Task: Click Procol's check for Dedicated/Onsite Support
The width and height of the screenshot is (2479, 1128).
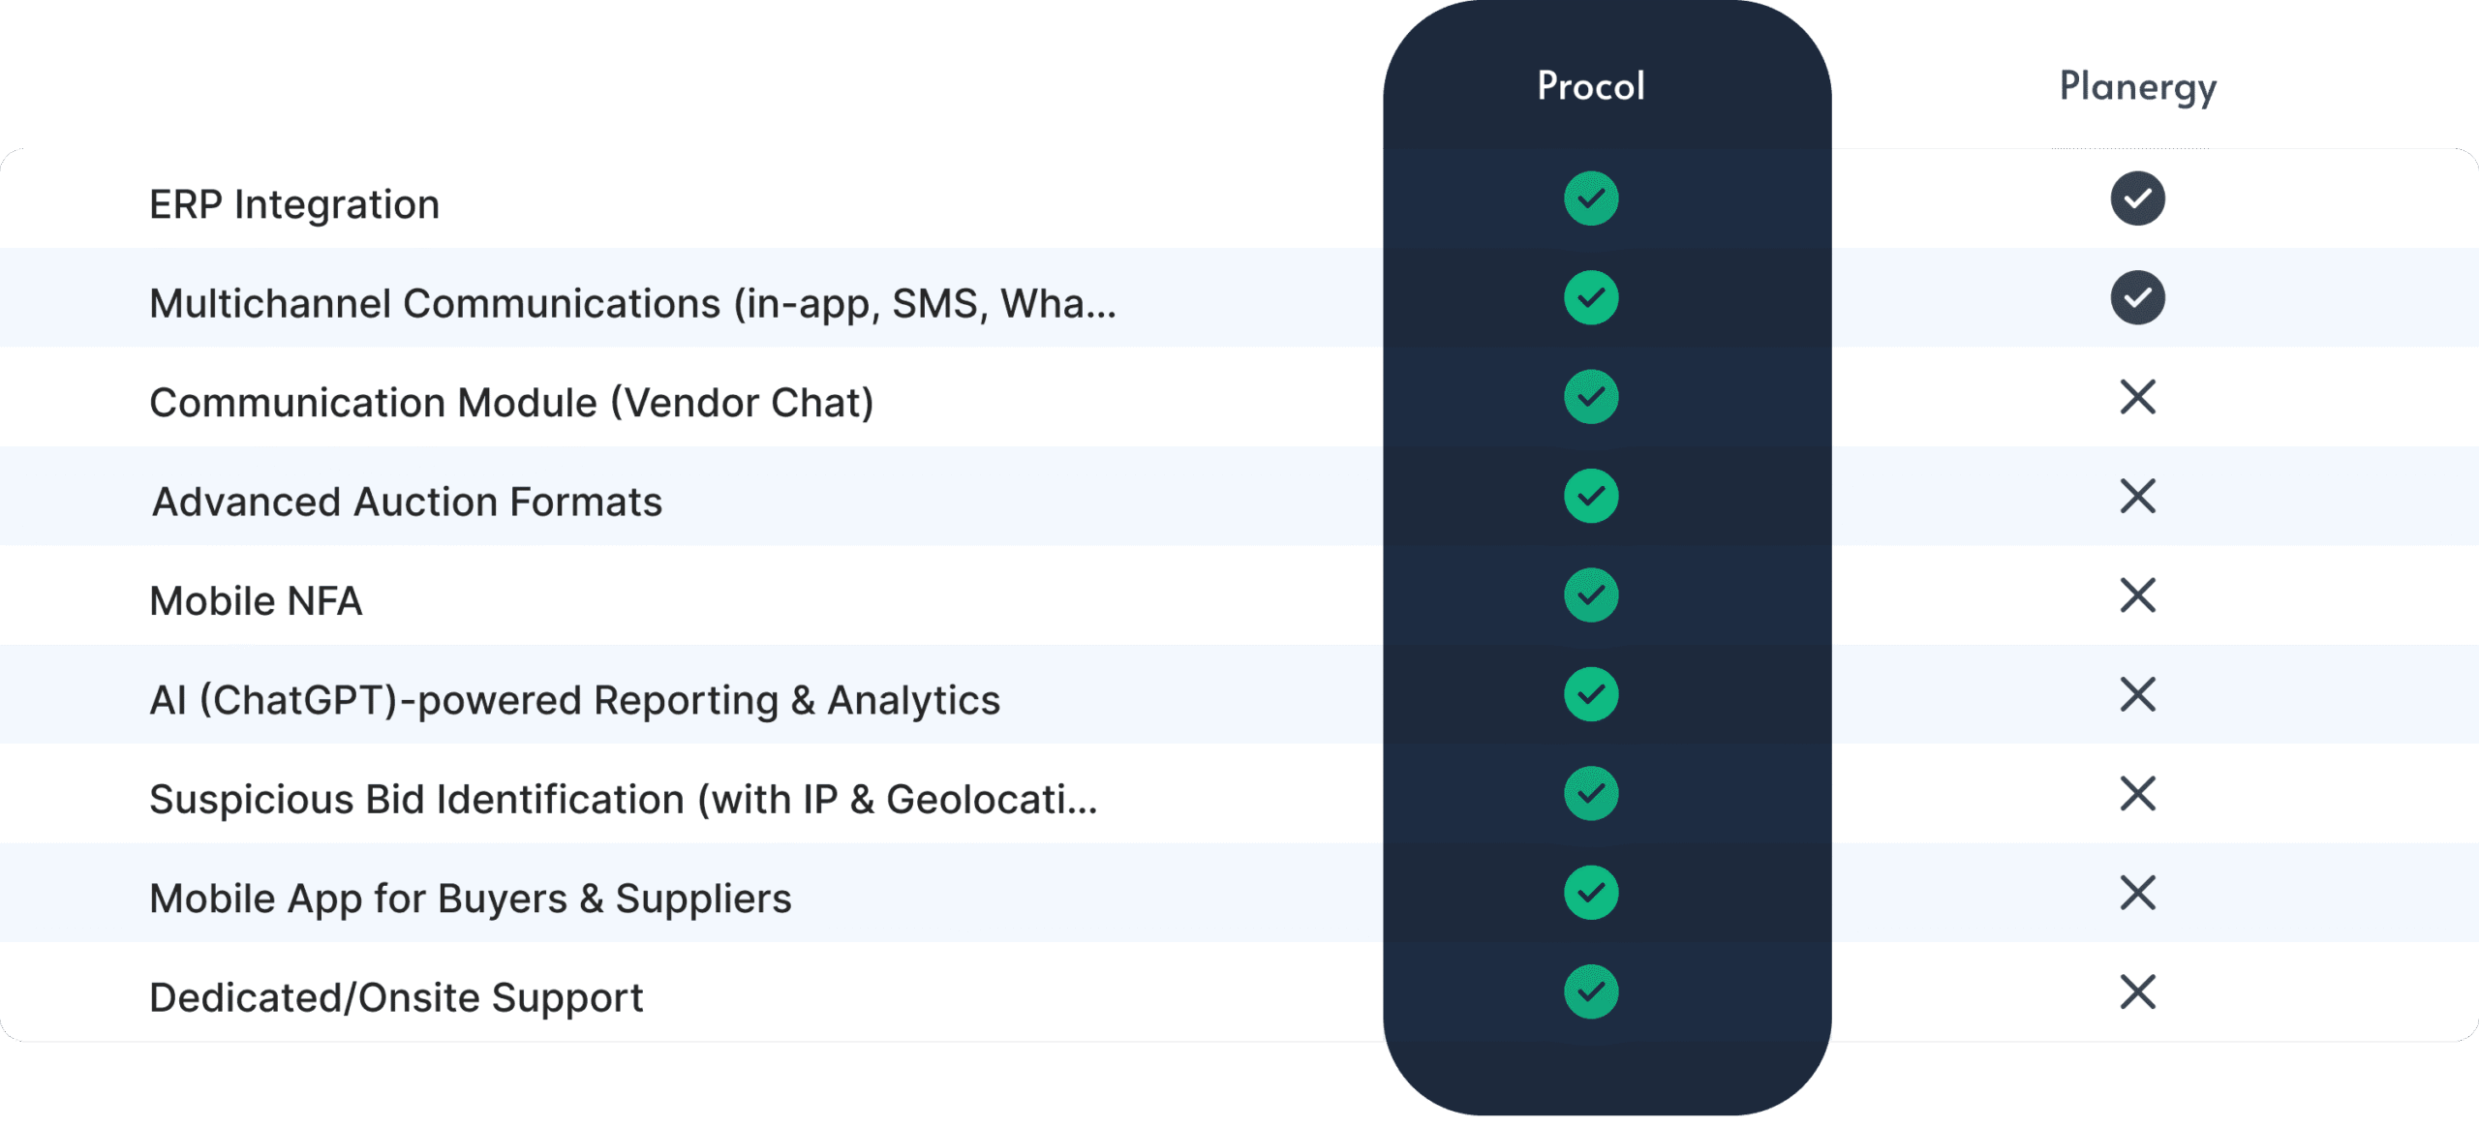Action: 1590,991
